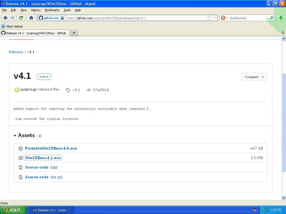
Task: Download PortableWinCDEmu-4.0.exe
Action: [x=51, y=148]
